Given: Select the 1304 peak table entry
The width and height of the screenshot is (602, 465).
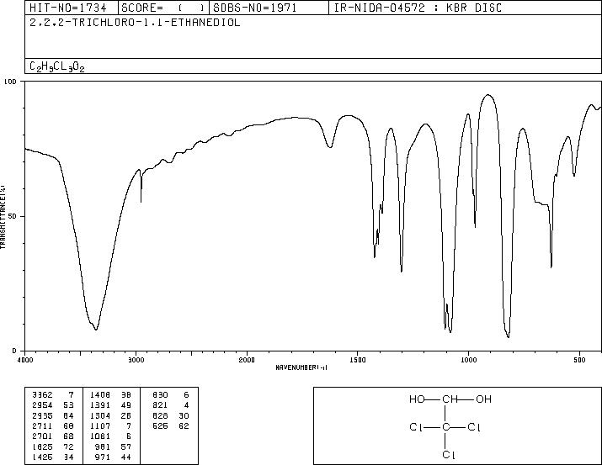Looking at the screenshot, I should (110, 416).
